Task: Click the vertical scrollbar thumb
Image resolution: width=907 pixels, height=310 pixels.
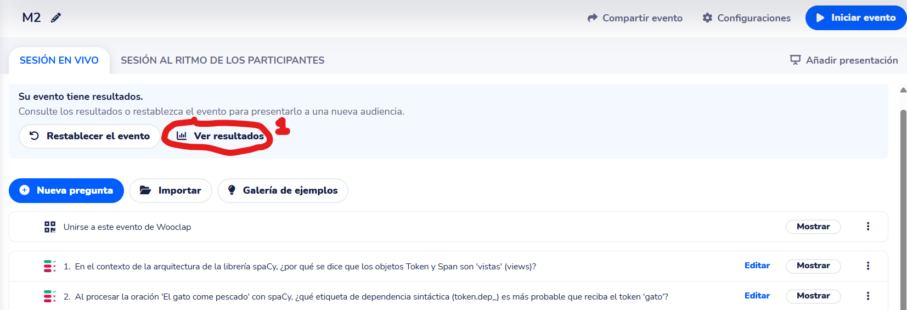Action: coord(903,208)
